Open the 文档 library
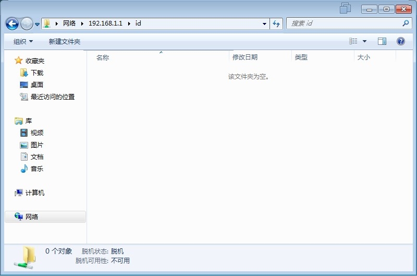The image size is (417, 276). pos(36,157)
